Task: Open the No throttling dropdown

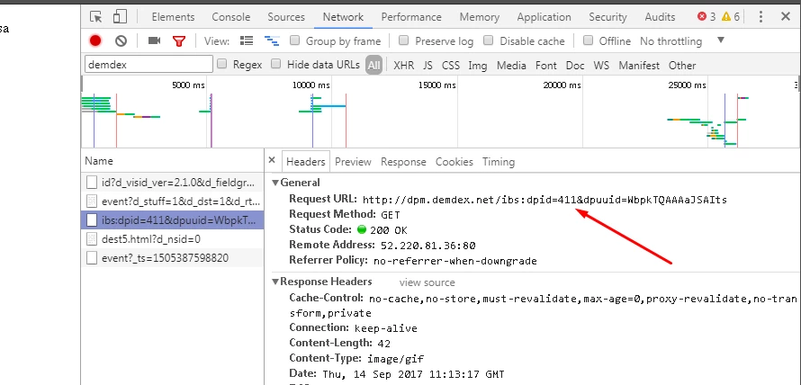Action: click(x=682, y=40)
